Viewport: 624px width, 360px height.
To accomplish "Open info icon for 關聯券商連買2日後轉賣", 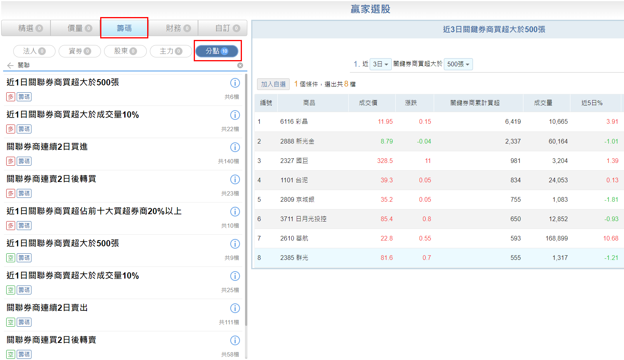I will pos(235,340).
